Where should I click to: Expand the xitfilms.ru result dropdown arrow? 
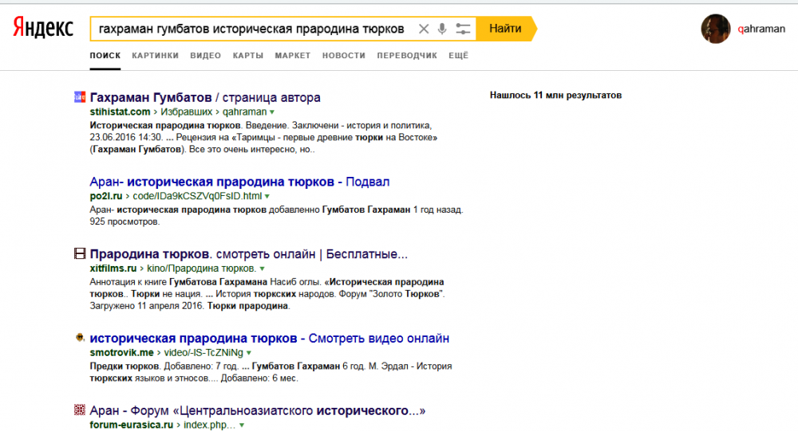pyautogui.click(x=262, y=268)
